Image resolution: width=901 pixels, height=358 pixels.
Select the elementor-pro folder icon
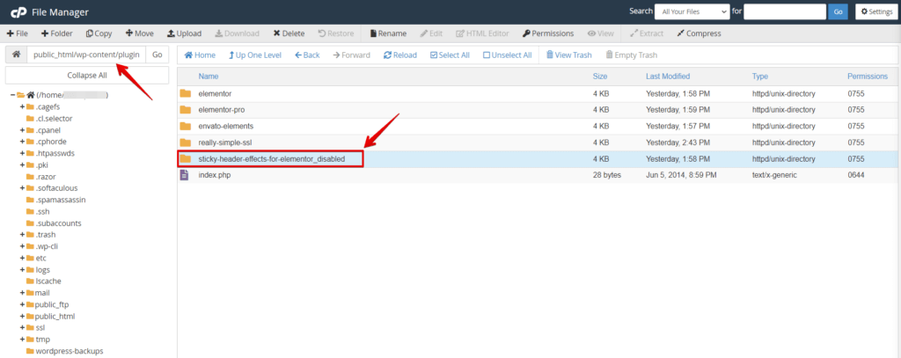pyautogui.click(x=185, y=110)
